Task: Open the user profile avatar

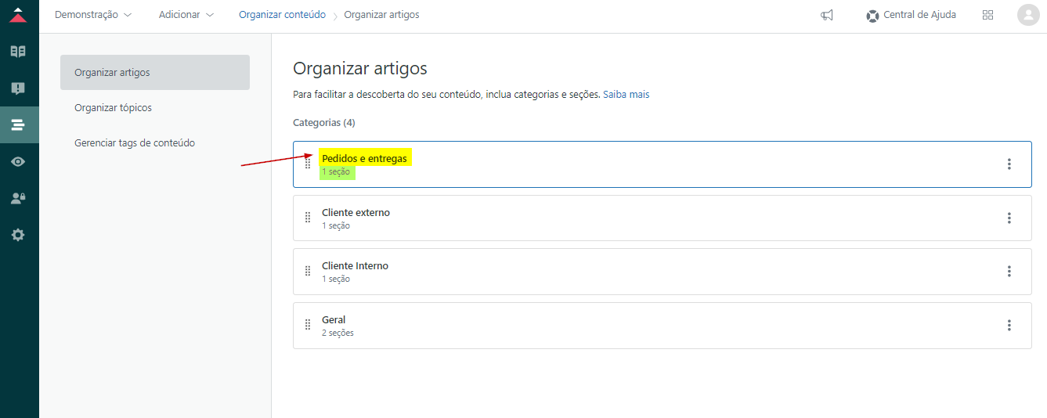Action: 1027,15
